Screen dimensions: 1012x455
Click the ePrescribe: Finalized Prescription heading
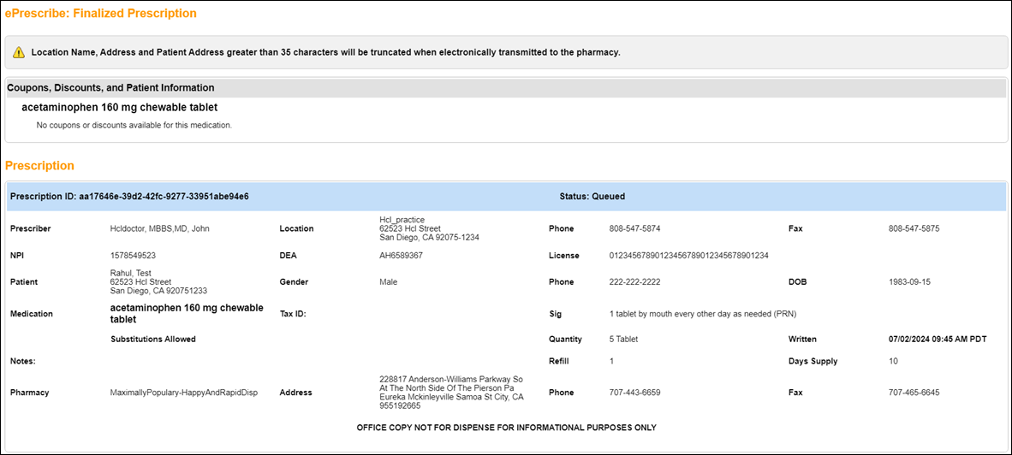click(x=101, y=14)
